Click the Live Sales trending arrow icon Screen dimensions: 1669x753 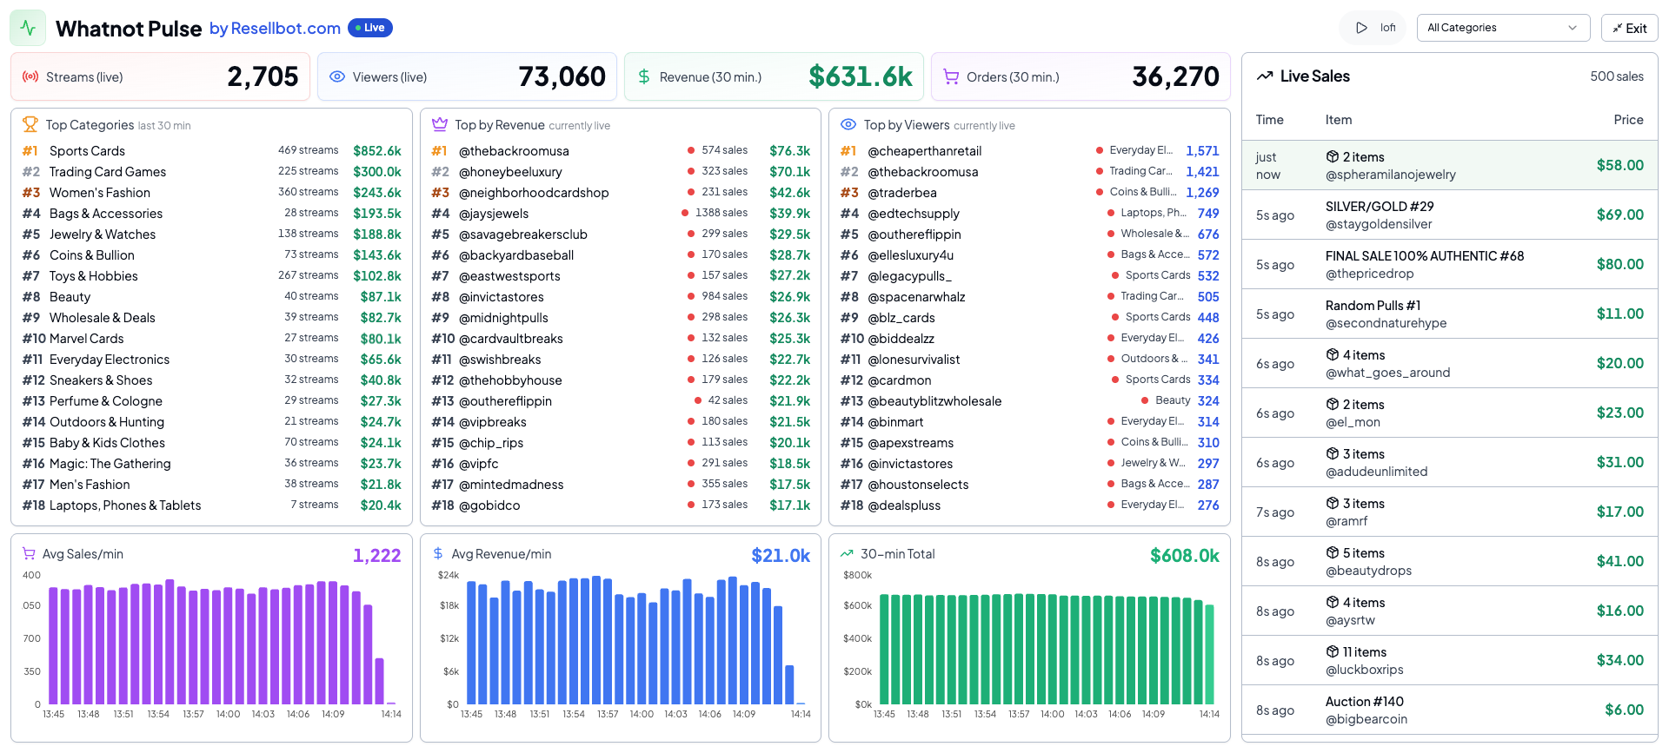(x=1265, y=76)
